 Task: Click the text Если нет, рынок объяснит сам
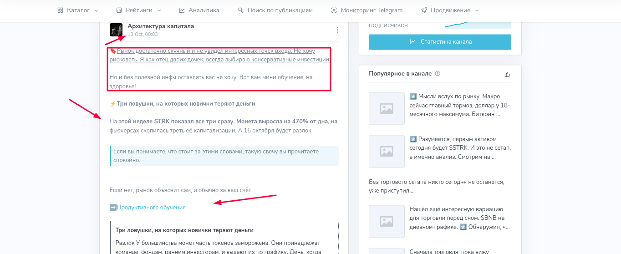pyautogui.click(x=181, y=190)
